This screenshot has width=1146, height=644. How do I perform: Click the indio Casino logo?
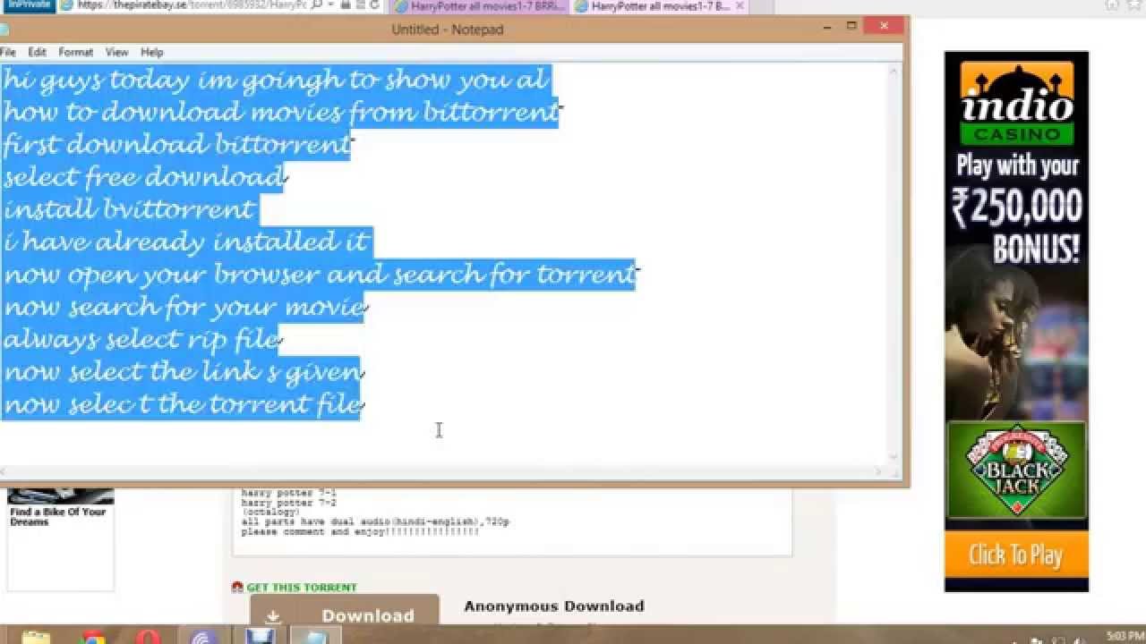[x=1016, y=104]
